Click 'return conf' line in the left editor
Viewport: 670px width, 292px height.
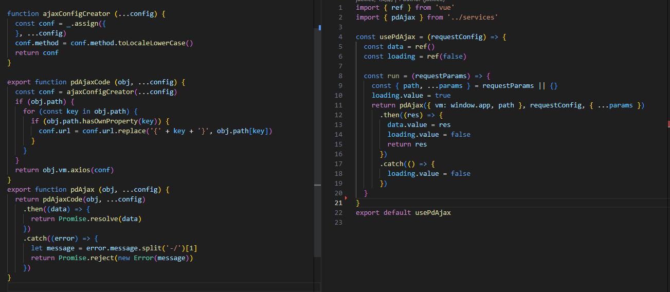coord(37,53)
